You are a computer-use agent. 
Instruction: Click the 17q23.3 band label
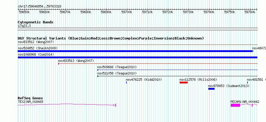click(24, 26)
